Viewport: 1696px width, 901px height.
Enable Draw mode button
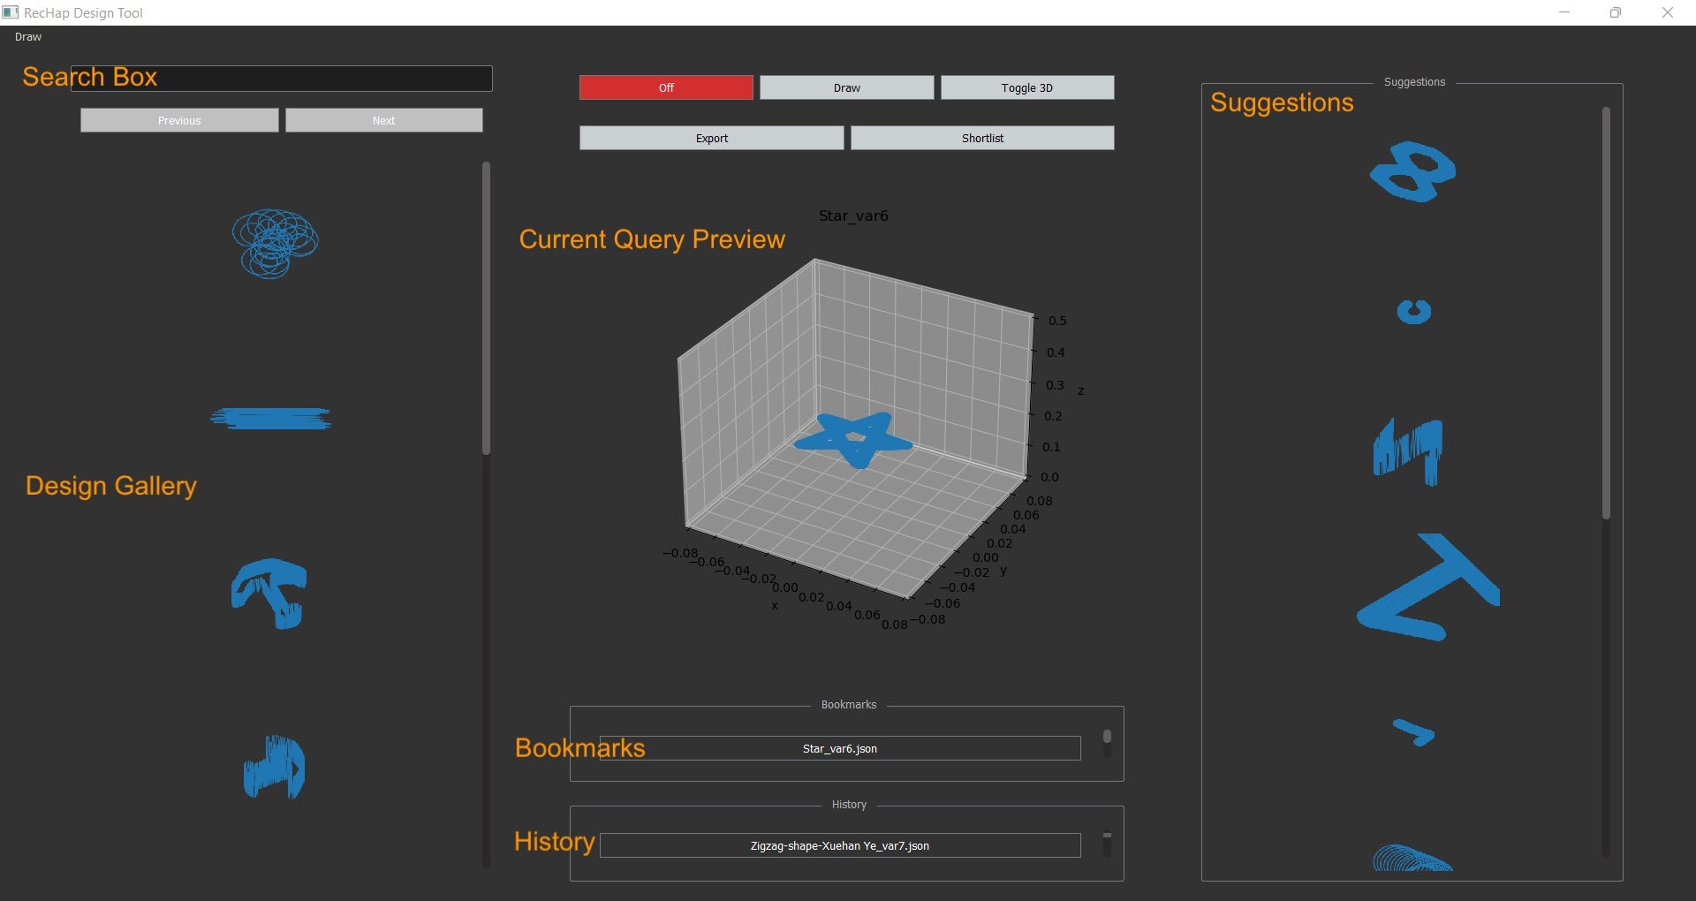coord(846,87)
